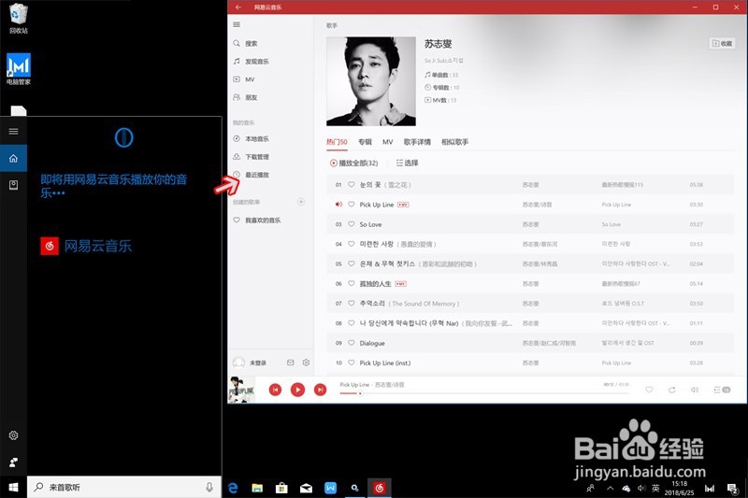Image resolution: width=748 pixels, height=498 pixels.
Task: Like the current song in player bar
Action: (649, 390)
